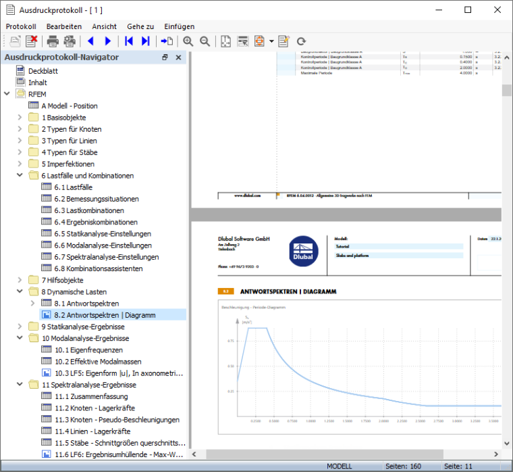Select the Deckblatt entry

pyautogui.click(x=43, y=71)
